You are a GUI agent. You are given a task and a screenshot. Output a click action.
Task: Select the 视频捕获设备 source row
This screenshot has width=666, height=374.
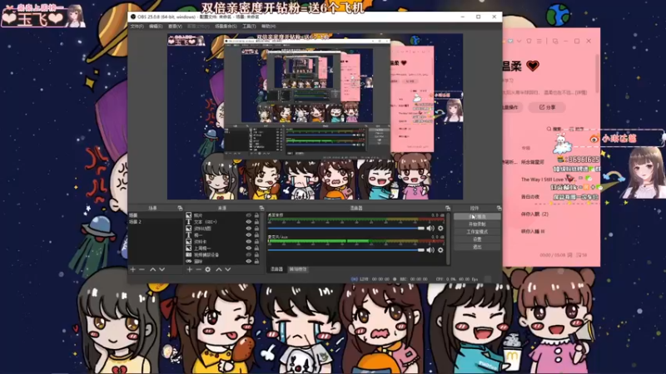point(222,255)
